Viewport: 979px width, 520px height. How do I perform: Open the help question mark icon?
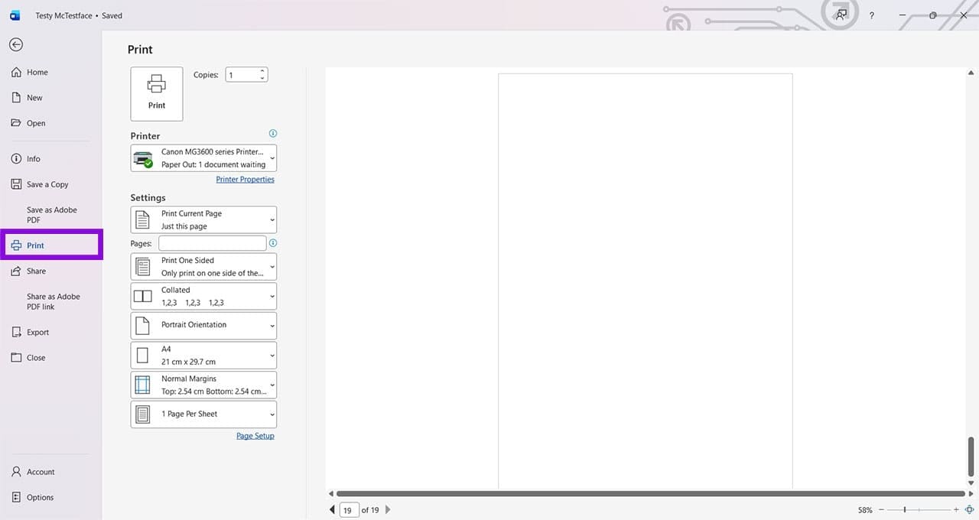pos(872,15)
